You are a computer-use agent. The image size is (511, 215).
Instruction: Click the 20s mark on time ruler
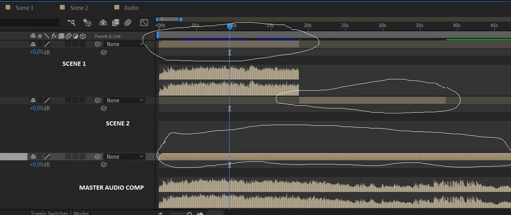coord(307,26)
